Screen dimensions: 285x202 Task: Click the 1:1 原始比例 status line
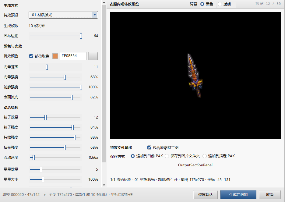coord(170,180)
